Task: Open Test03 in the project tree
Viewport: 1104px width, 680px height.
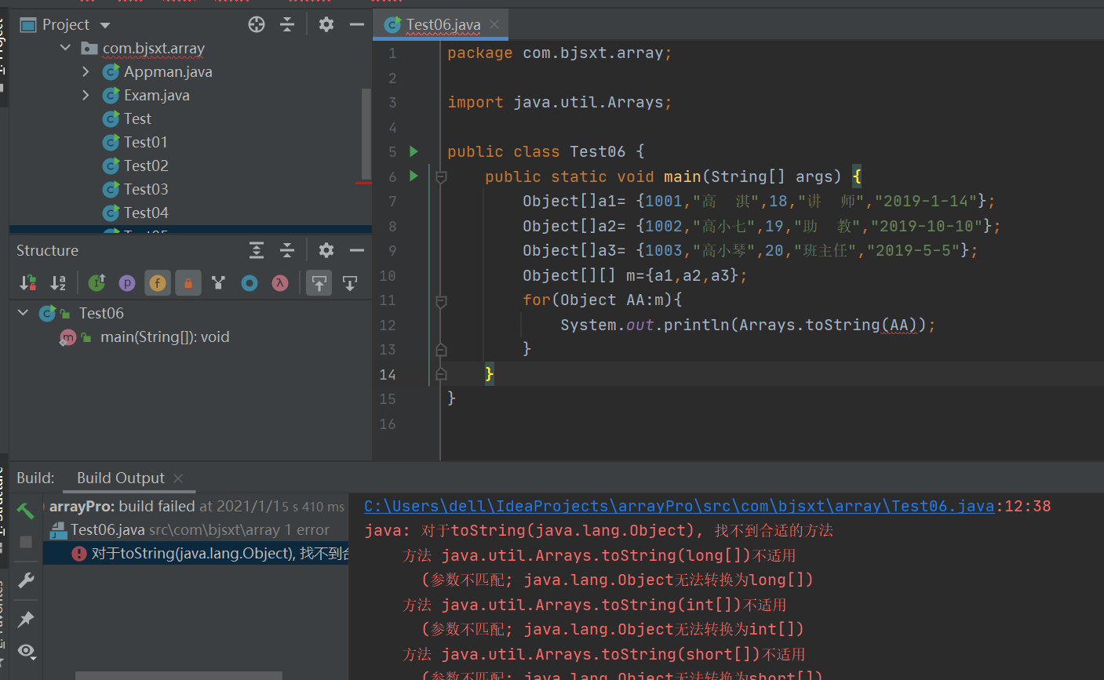Action: pyautogui.click(x=146, y=189)
